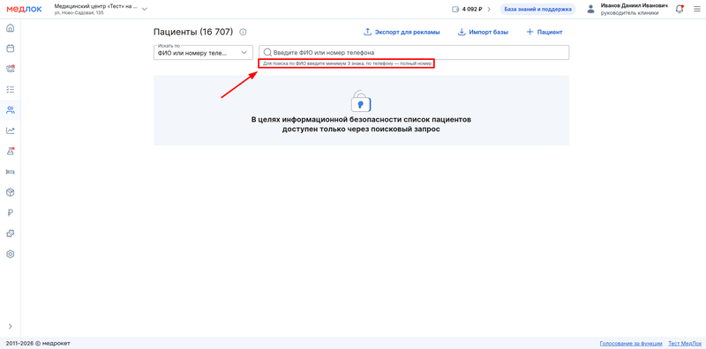The width and height of the screenshot is (706, 349).
Task: Open the notifications bell
Action: click(680, 9)
